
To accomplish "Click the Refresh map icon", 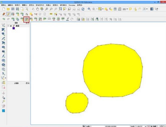I will (x=83, y=9).
